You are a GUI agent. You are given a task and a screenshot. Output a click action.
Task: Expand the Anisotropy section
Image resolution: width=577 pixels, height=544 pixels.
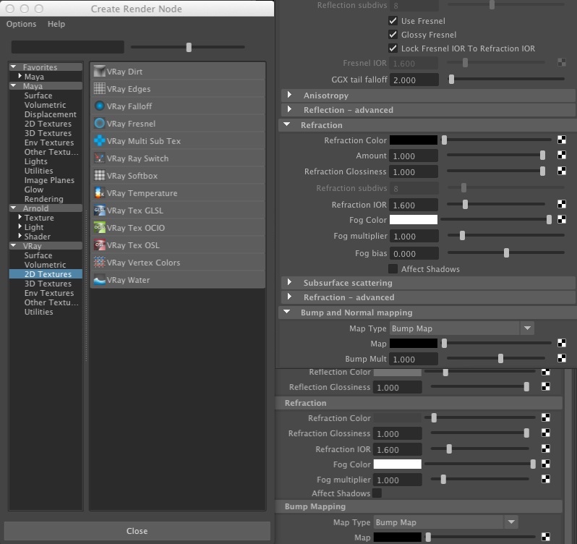[290, 95]
